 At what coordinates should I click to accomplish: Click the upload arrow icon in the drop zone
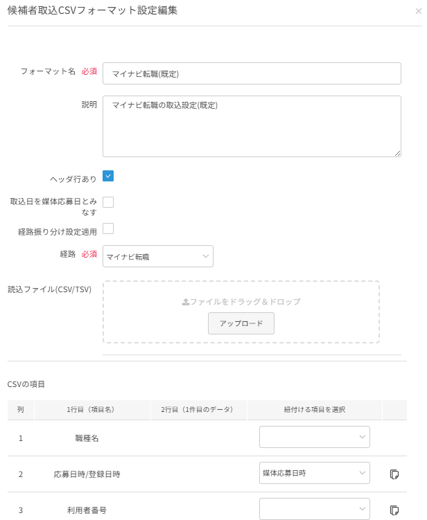click(185, 303)
